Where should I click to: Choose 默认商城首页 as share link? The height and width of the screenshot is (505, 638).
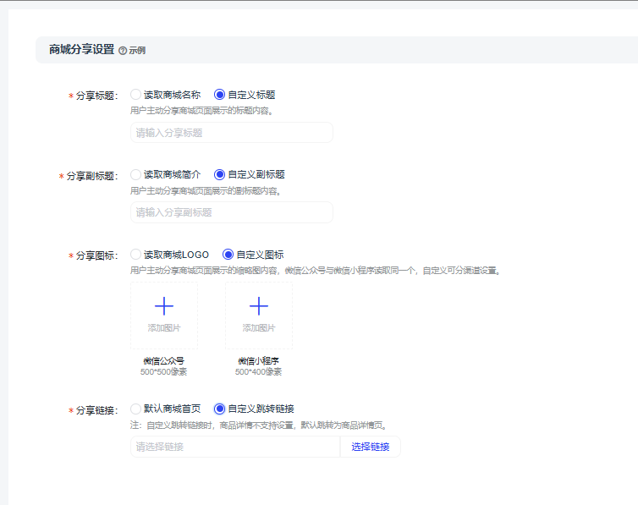[136, 409]
